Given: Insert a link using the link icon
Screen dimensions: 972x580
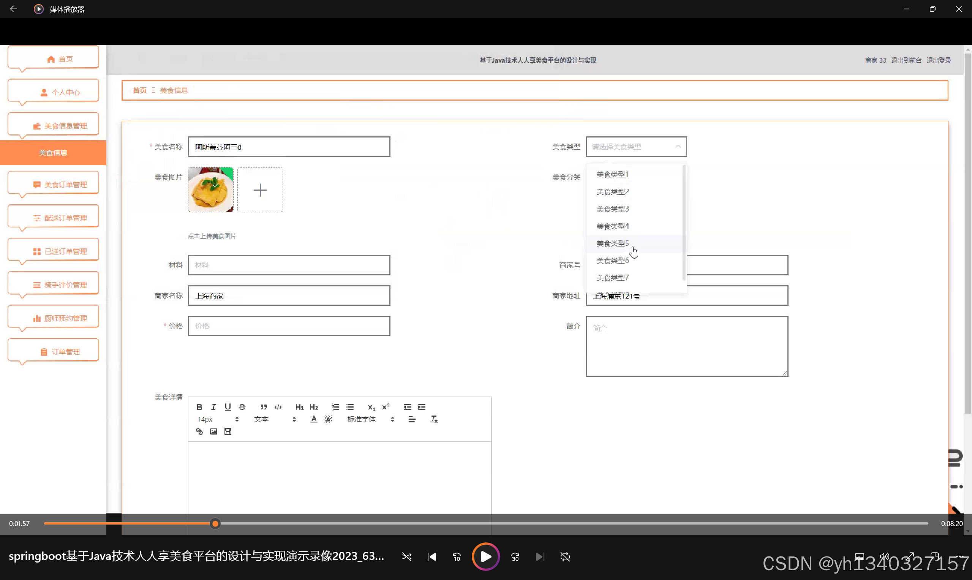Looking at the screenshot, I should 199,431.
